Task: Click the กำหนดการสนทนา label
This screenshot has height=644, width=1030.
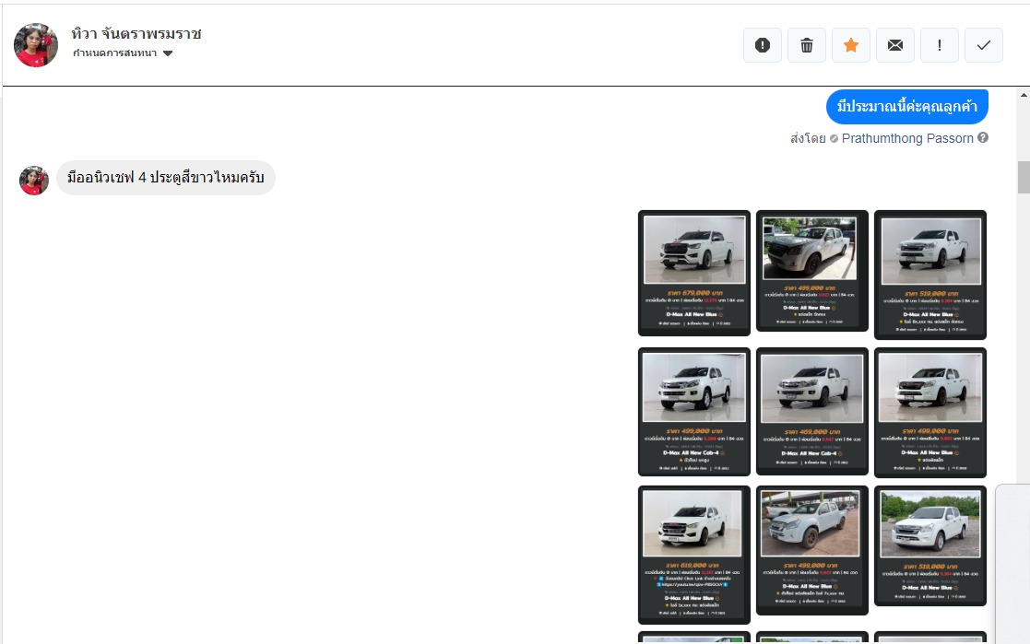Action: 114,53
